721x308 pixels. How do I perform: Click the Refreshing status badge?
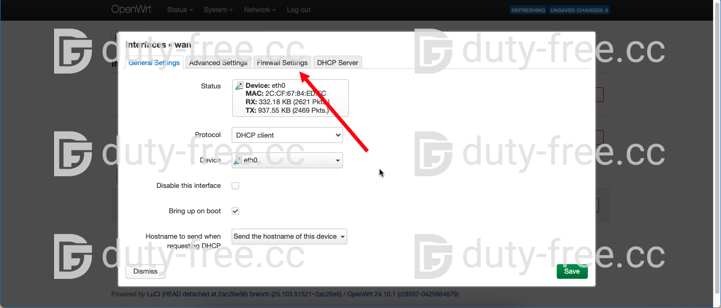click(528, 10)
